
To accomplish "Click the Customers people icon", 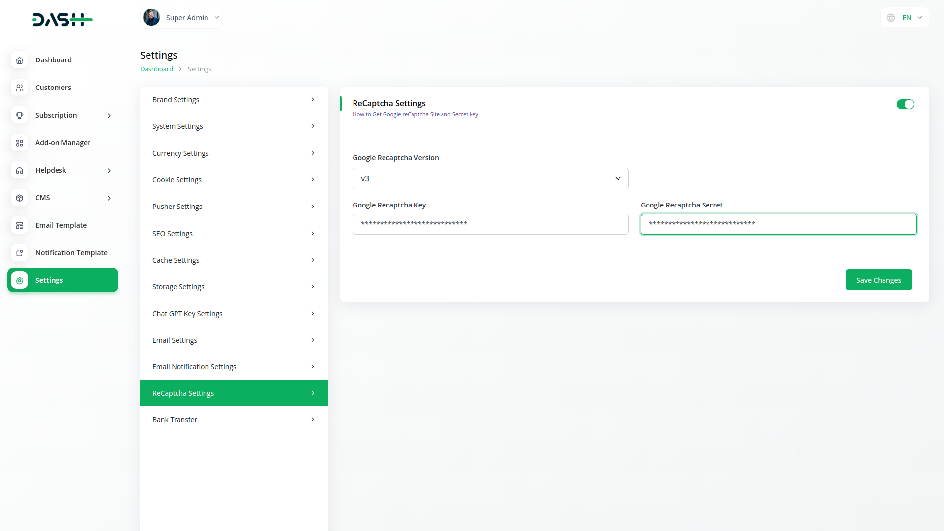I will pyautogui.click(x=19, y=88).
